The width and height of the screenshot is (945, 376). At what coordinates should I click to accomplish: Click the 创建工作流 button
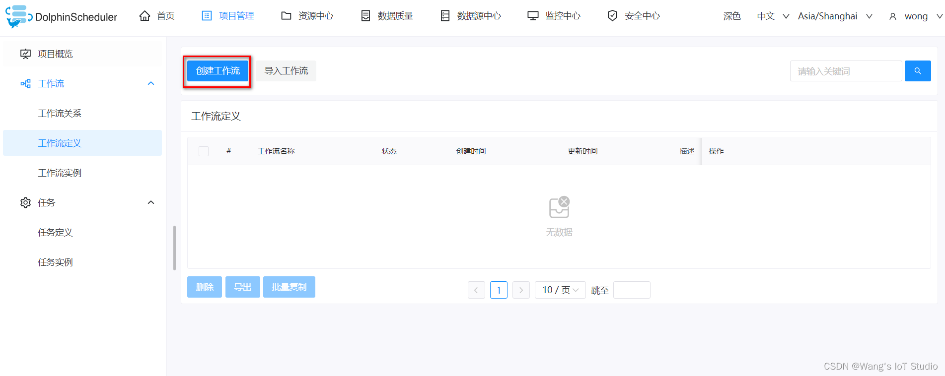218,71
